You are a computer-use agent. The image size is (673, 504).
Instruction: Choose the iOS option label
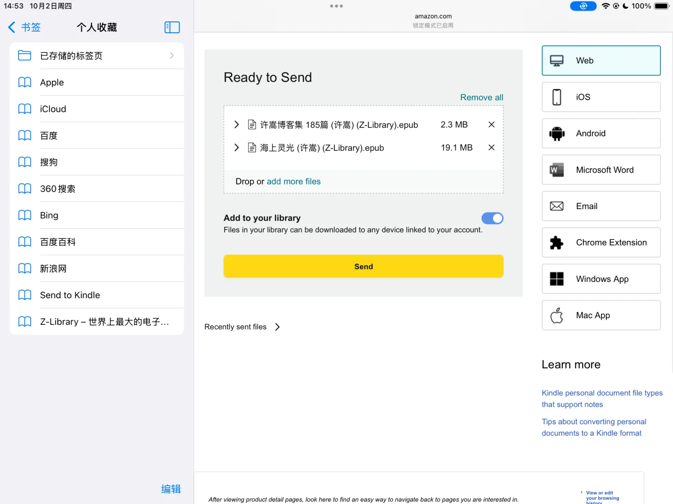(x=583, y=97)
